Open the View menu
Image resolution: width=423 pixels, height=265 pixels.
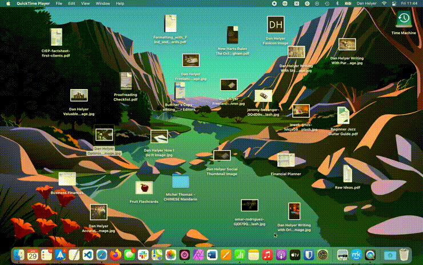pos(85,3)
